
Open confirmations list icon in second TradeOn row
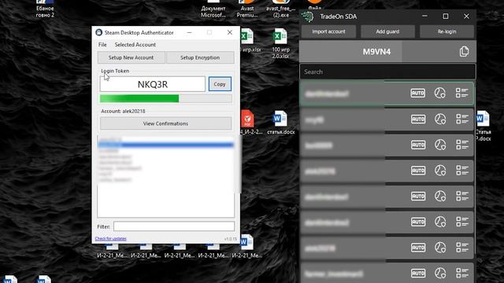click(x=462, y=119)
